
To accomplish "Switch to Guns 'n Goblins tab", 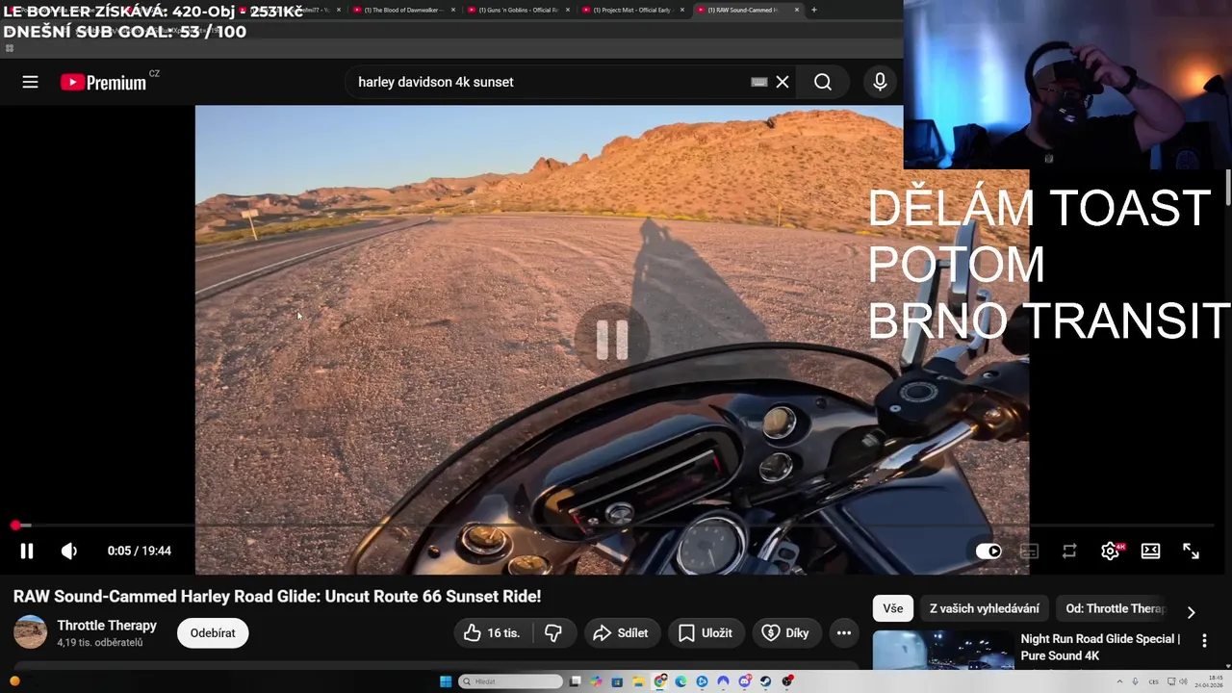I will (518, 10).
